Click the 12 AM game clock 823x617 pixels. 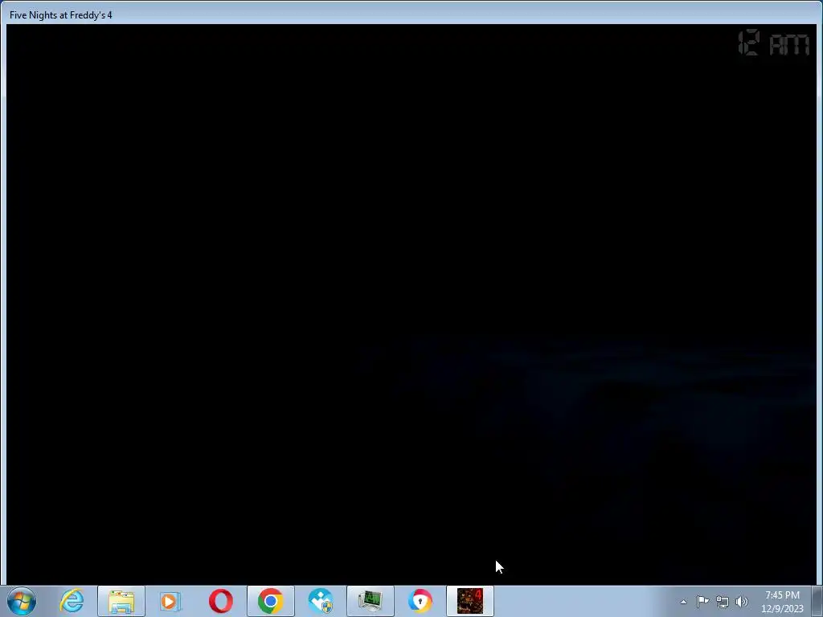pyautogui.click(x=774, y=43)
